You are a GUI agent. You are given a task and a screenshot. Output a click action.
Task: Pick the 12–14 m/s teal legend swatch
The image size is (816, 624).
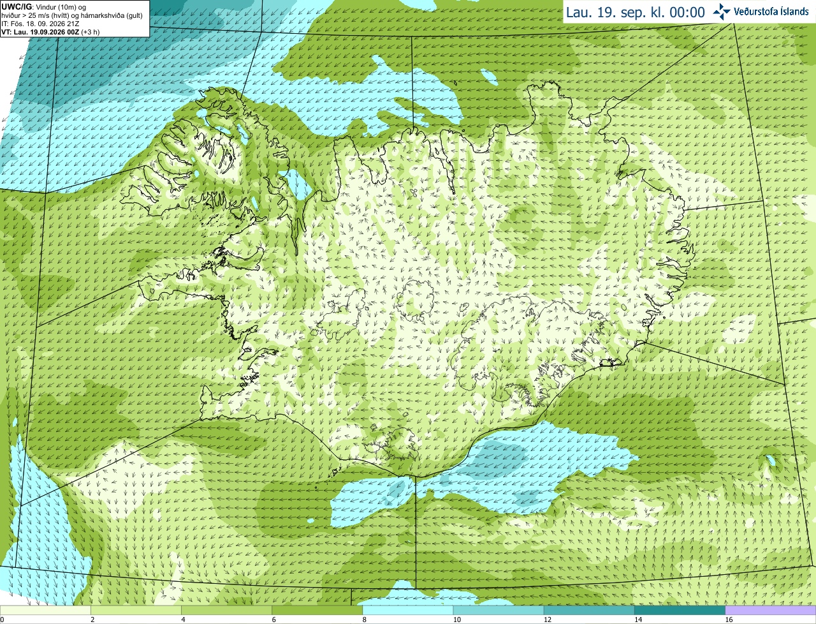[589, 611]
